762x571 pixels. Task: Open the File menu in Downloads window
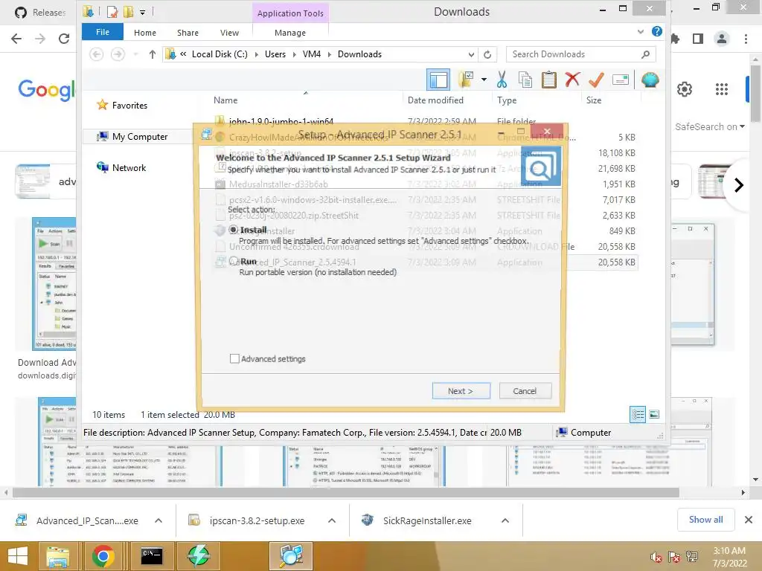(x=103, y=32)
